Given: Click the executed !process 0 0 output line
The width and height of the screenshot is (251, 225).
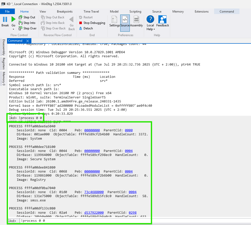Looking at the screenshot, I should [25, 118].
